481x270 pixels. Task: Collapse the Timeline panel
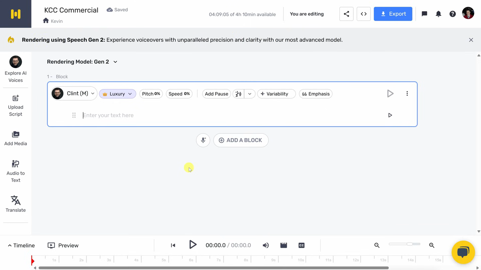click(x=21, y=245)
